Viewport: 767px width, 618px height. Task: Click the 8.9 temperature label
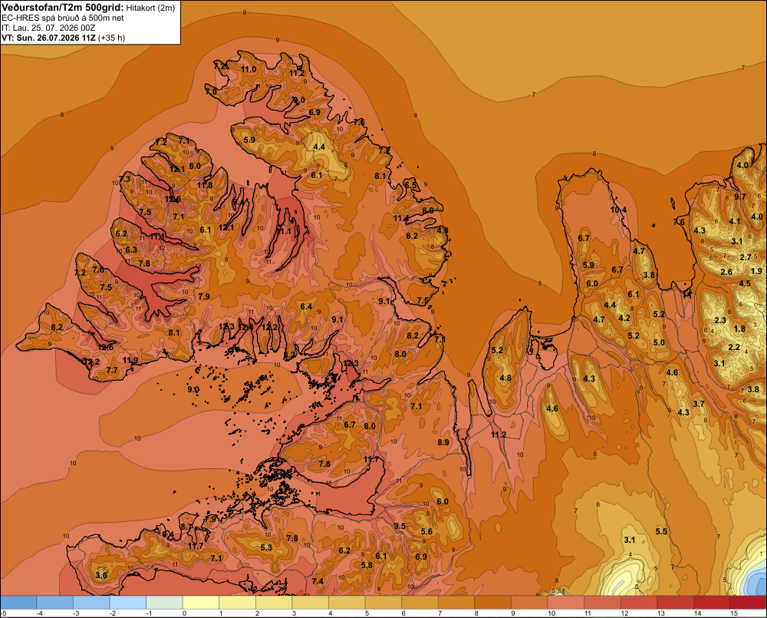(443, 443)
